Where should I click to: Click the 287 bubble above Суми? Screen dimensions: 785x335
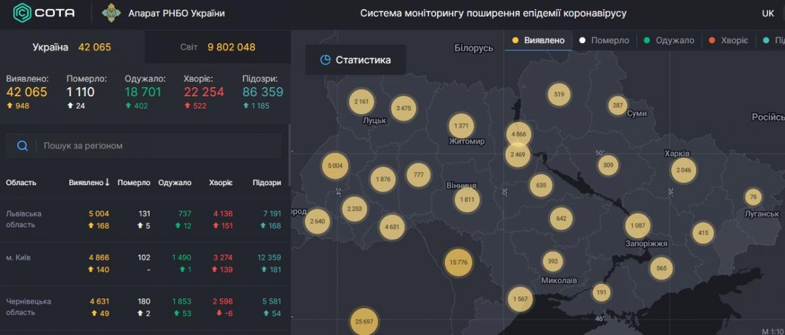(x=618, y=105)
